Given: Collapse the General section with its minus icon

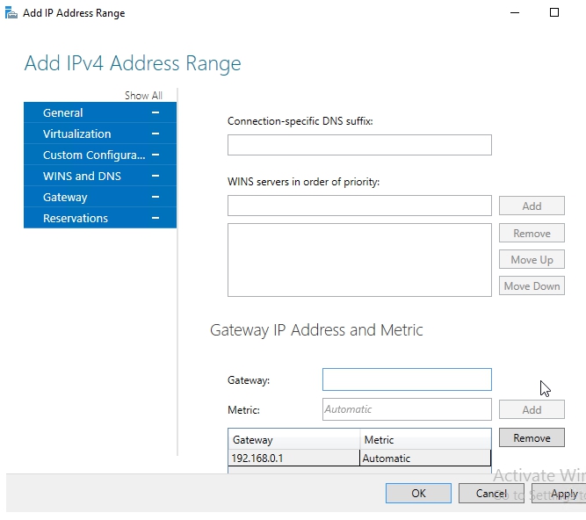Looking at the screenshot, I should pyautogui.click(x=156, y=112).
